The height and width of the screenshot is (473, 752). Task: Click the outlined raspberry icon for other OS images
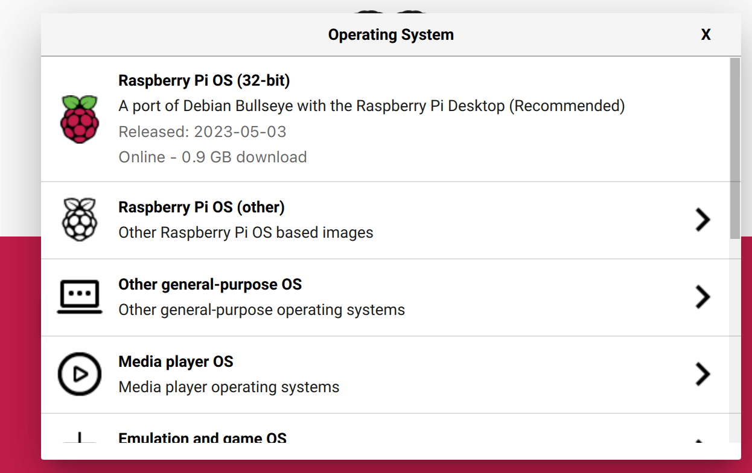[80, 219]
